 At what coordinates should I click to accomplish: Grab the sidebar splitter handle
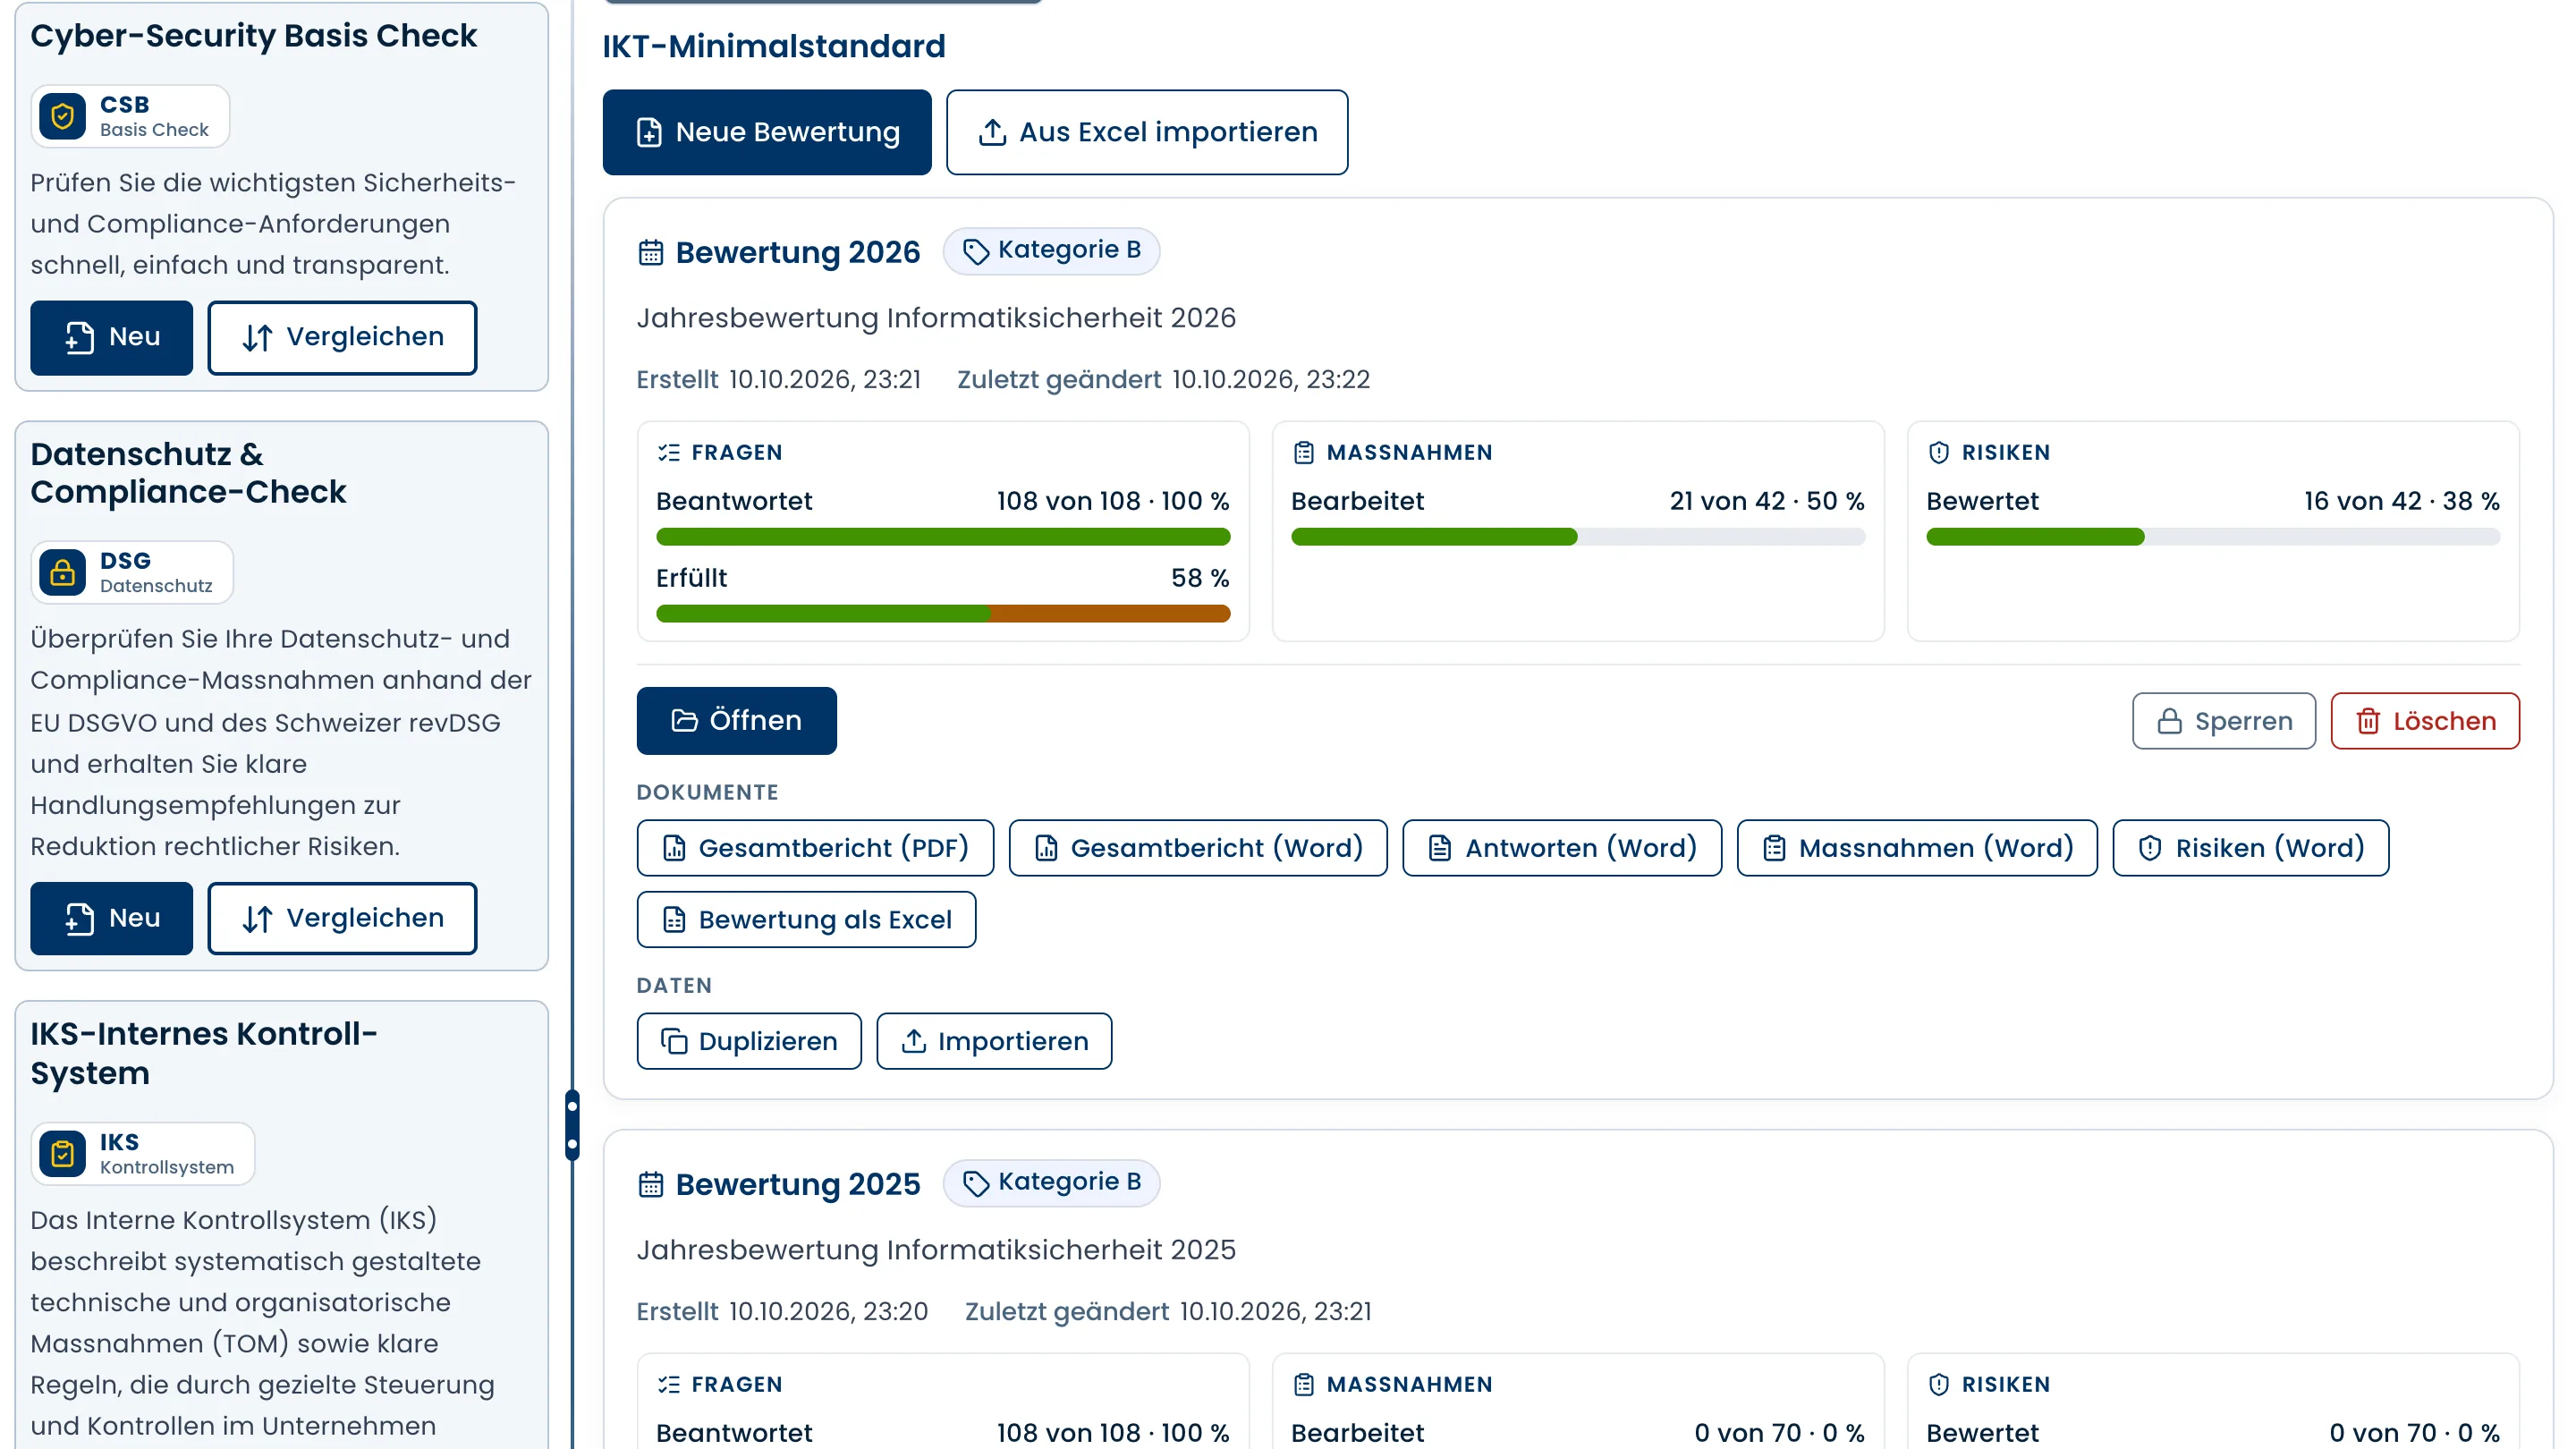[572, 1124]
